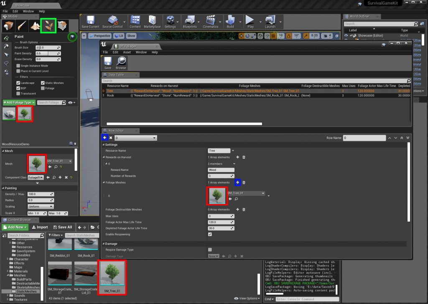Delete Rewards on Harvest array elements
Viewport: 428px width, 304px height.
[x=244, y=157]
